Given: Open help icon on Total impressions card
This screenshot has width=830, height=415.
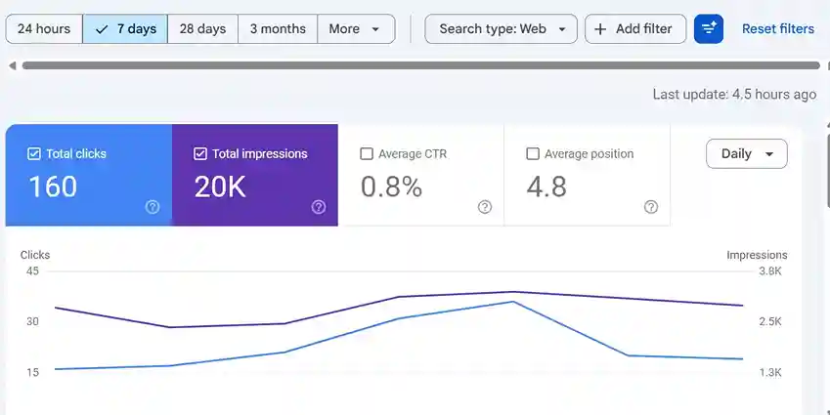Looking at the screenshot, I should pyautogui.click(x=319, y=207).
